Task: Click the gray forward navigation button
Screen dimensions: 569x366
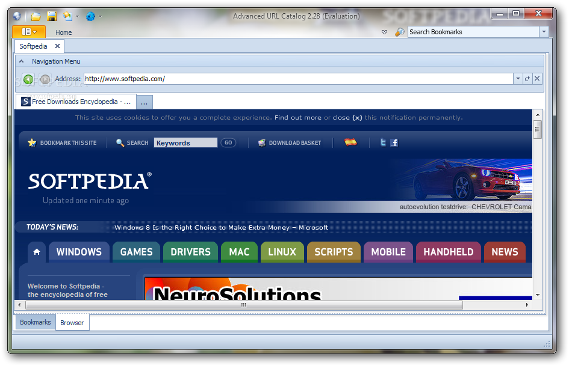Action: point(45,79)
